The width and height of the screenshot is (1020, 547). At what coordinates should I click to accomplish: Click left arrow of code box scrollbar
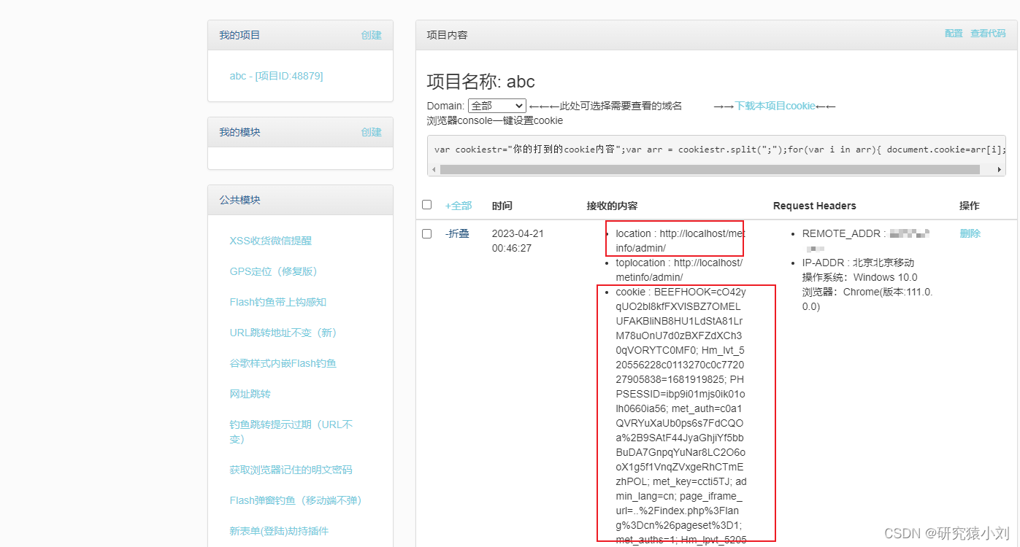click(x=434, y=169)
